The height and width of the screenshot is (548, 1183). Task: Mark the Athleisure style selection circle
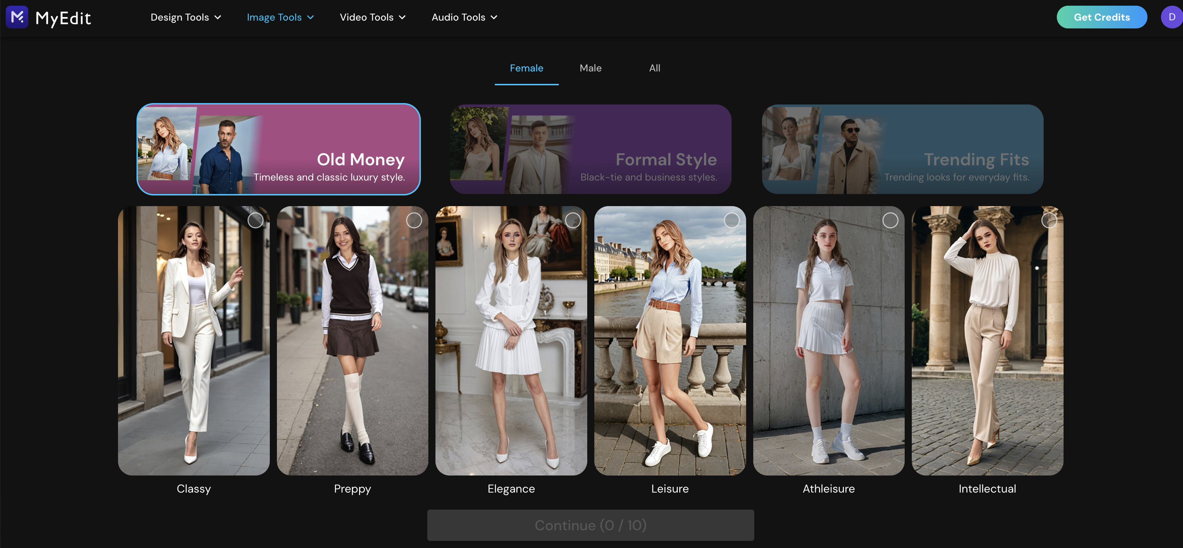[x=890, y=220]
